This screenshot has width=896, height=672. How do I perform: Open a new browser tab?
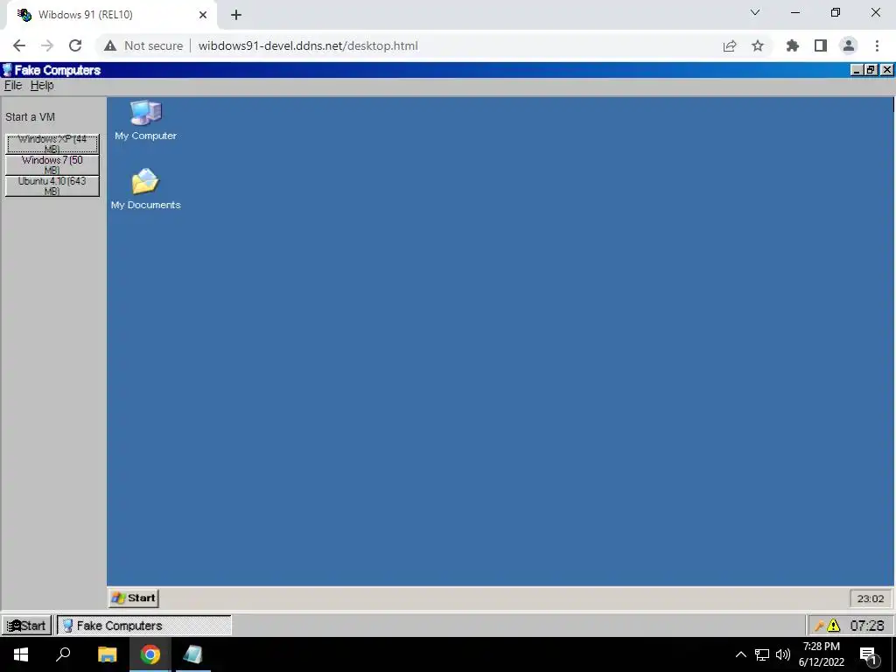click(x=236, y=15)
